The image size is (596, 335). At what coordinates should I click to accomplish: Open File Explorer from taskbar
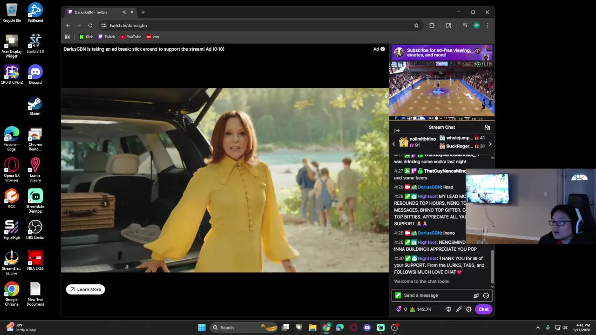312,328
